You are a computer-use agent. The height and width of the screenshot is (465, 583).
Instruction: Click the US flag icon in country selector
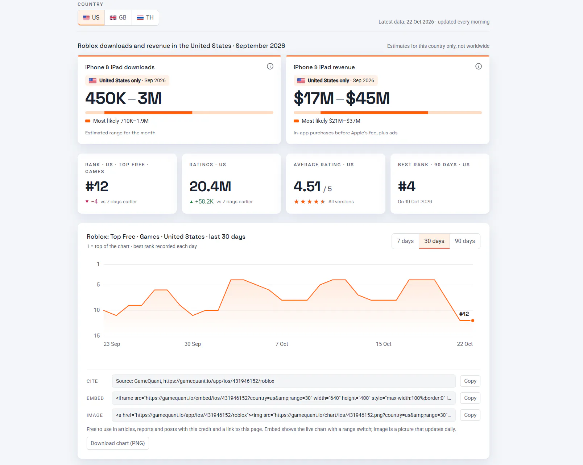86,18
